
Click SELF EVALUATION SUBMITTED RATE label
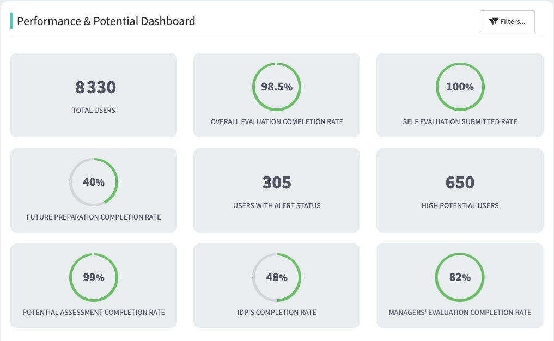tap(460, 121)
